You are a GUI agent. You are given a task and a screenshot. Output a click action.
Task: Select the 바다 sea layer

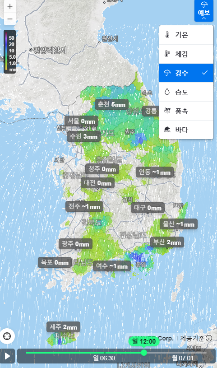point(186,130)
